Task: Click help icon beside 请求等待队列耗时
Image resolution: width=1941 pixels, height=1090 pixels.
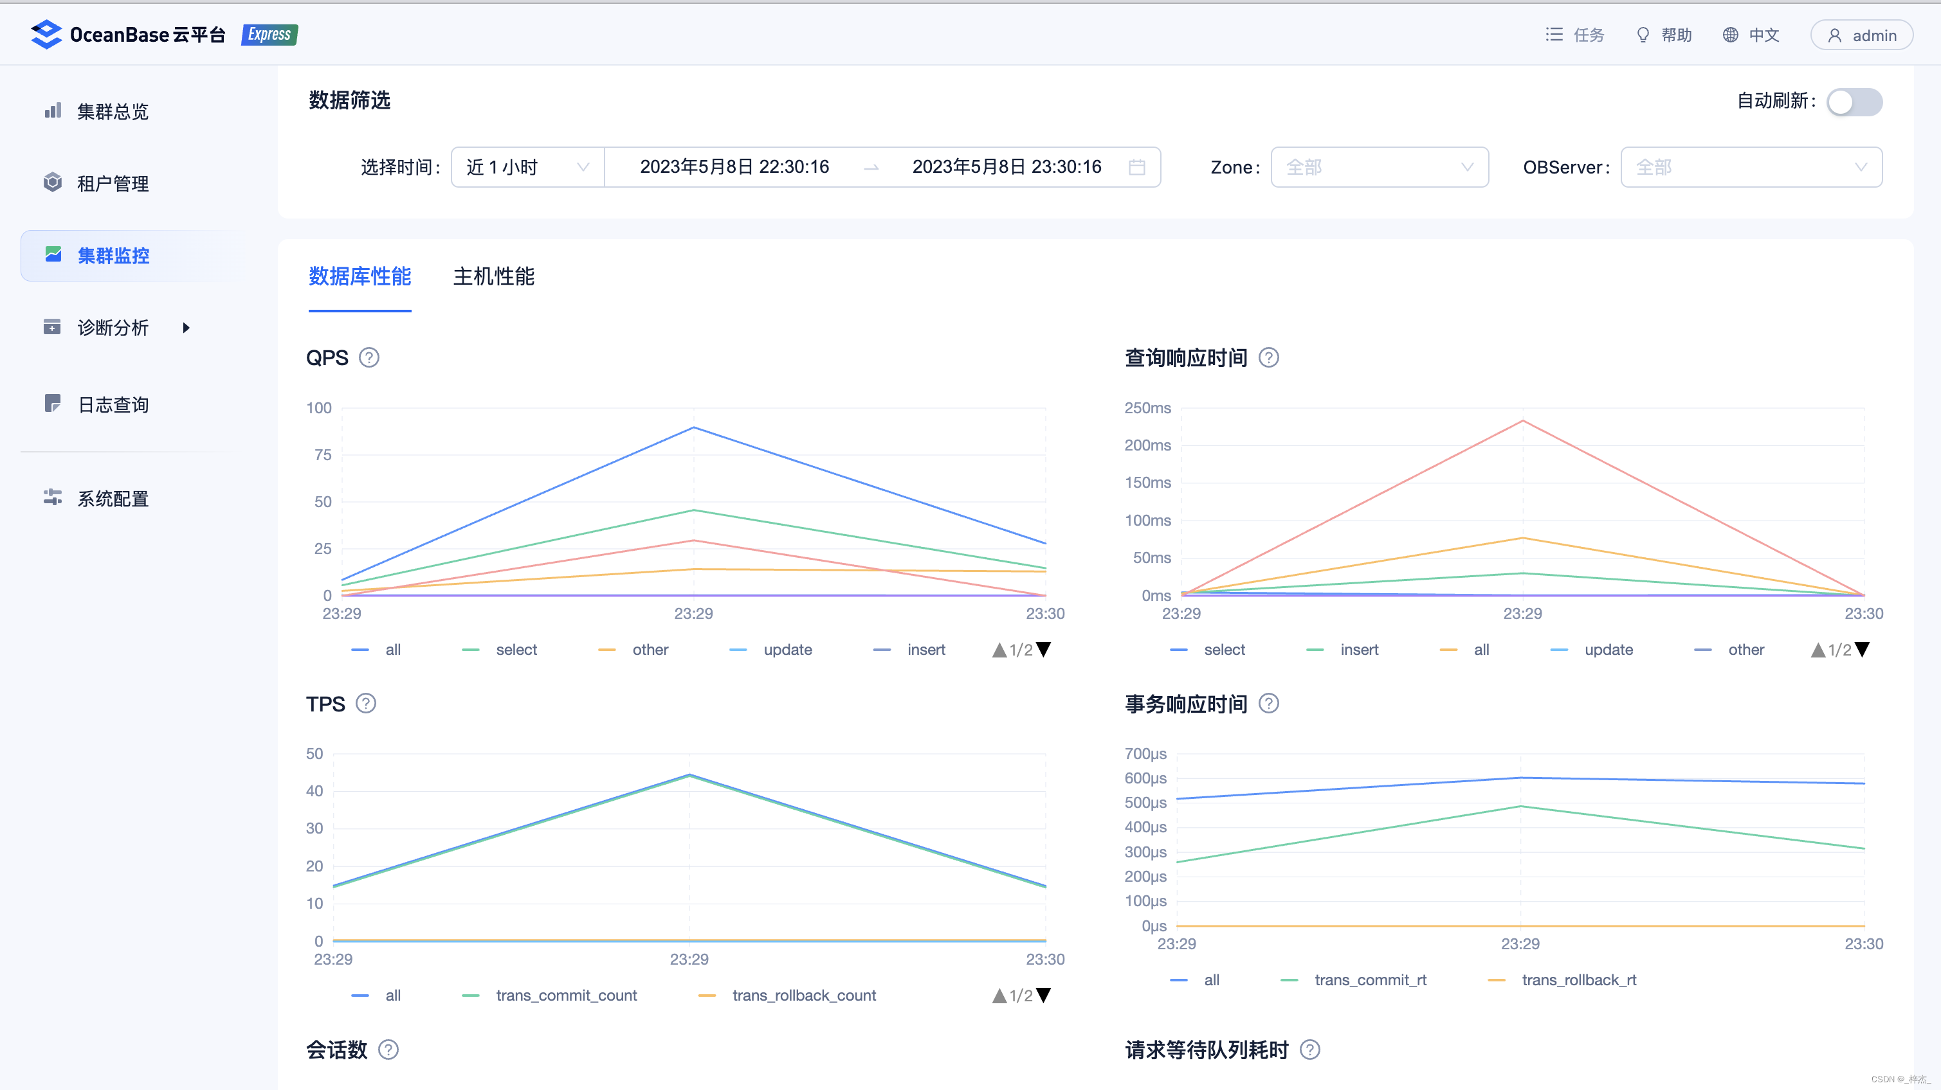Action: point(1309,1050)
